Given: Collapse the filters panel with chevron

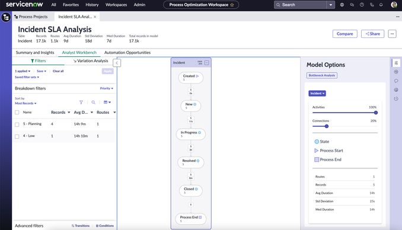Looking at the screenshot, I should pos(117,63).
